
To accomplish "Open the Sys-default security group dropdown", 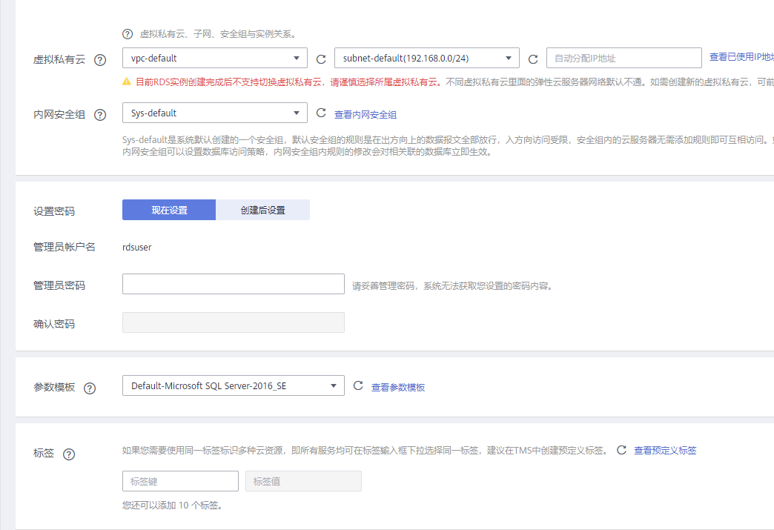I will pos(215,113).
